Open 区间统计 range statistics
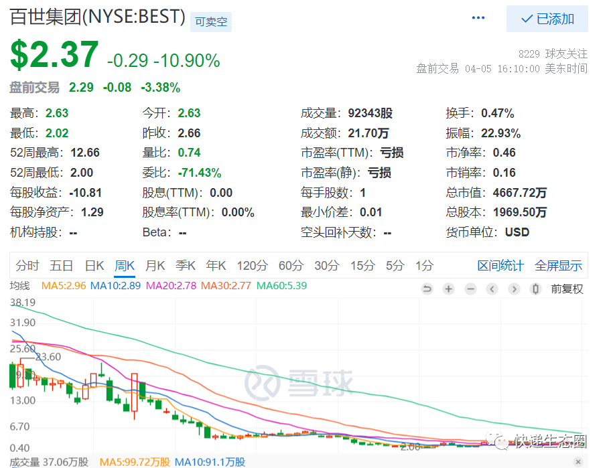 coord(500,266)
